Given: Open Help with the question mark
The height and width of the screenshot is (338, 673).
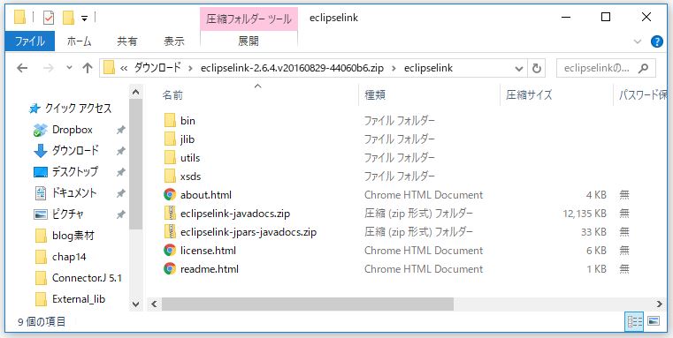Looking at the screenshot, I should click(x=657, y=41).
